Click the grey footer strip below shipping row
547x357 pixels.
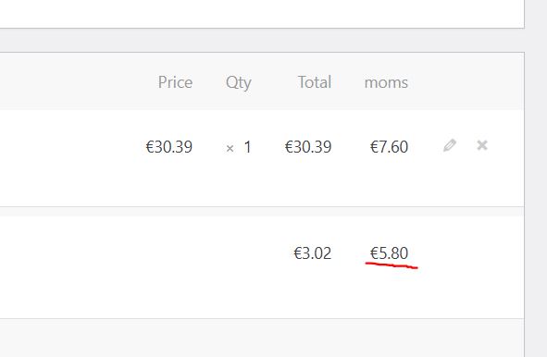pyautogui.click(x=262, y=338)
